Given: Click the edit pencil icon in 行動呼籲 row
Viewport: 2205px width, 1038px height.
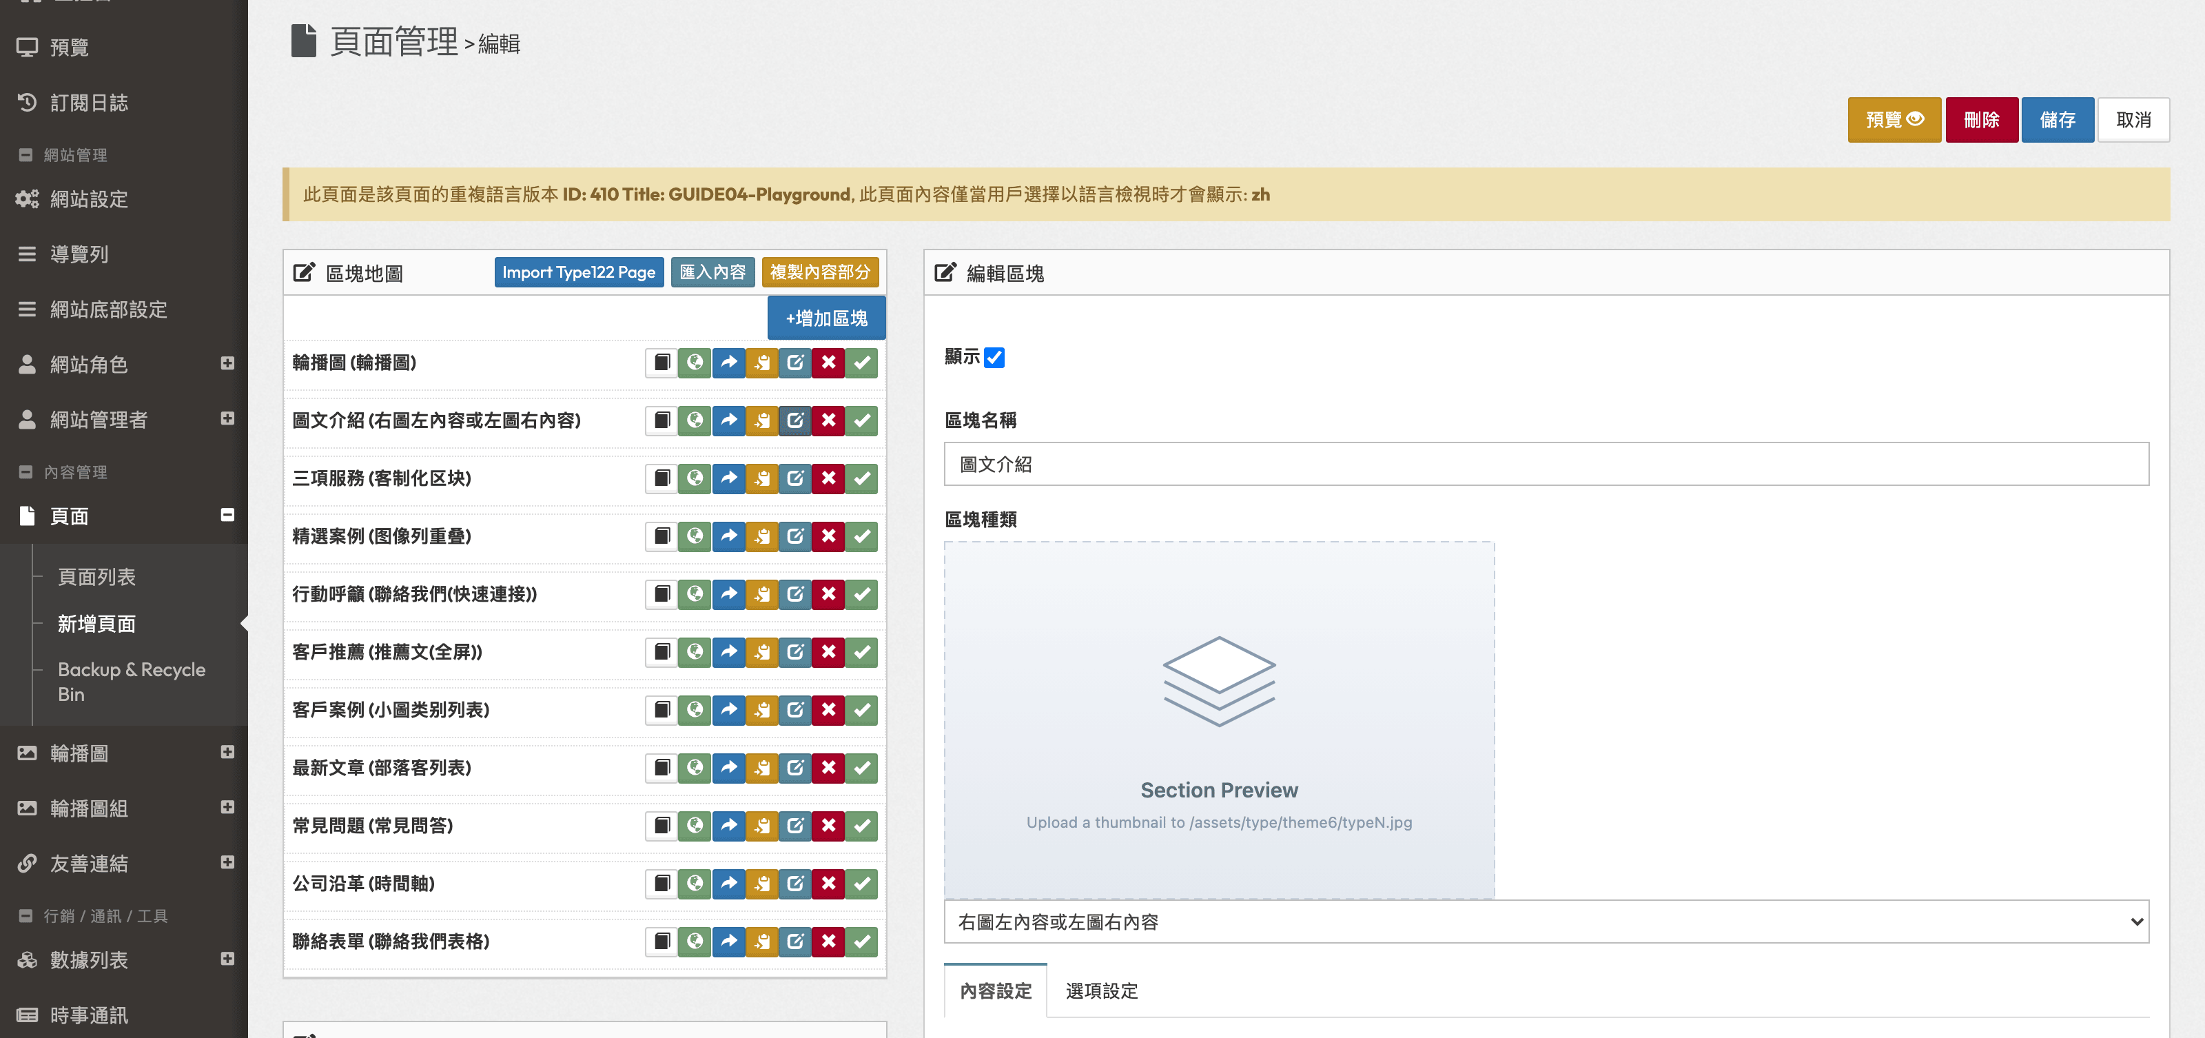Looking at the screenshot, I should click(x=795, y=594).
